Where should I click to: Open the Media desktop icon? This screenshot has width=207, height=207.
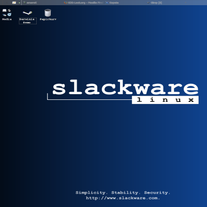[x=7, y=12]
